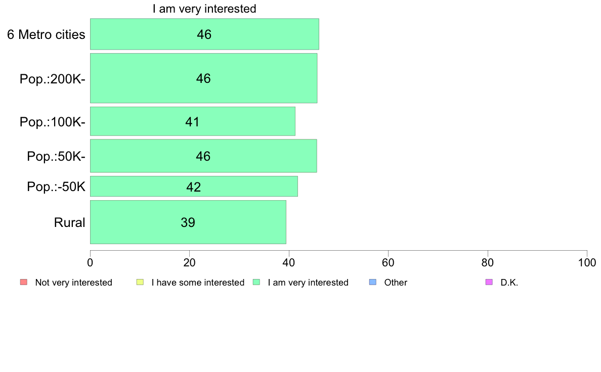
Task: Select the Pop.:-50K bar showing 42
Action: pos(194,186)
